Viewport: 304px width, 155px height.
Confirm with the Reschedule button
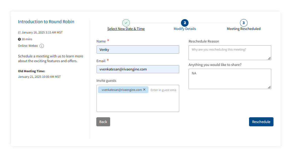261,122
